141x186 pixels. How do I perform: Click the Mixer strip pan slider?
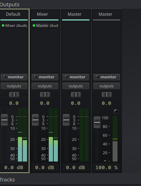point(45,94)
